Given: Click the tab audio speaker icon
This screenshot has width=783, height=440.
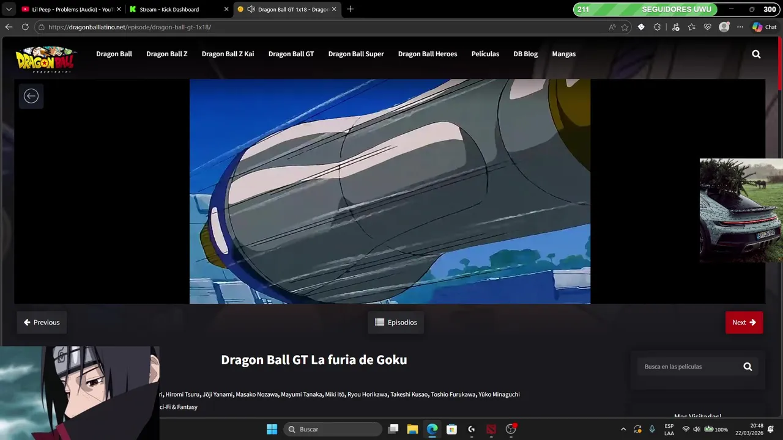Looking at the screenshot, I should click(x=251, y=9).
